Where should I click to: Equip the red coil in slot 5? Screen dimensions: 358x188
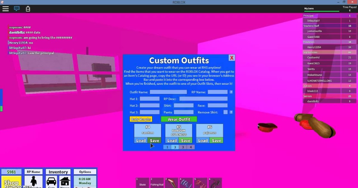coord(201,183)
